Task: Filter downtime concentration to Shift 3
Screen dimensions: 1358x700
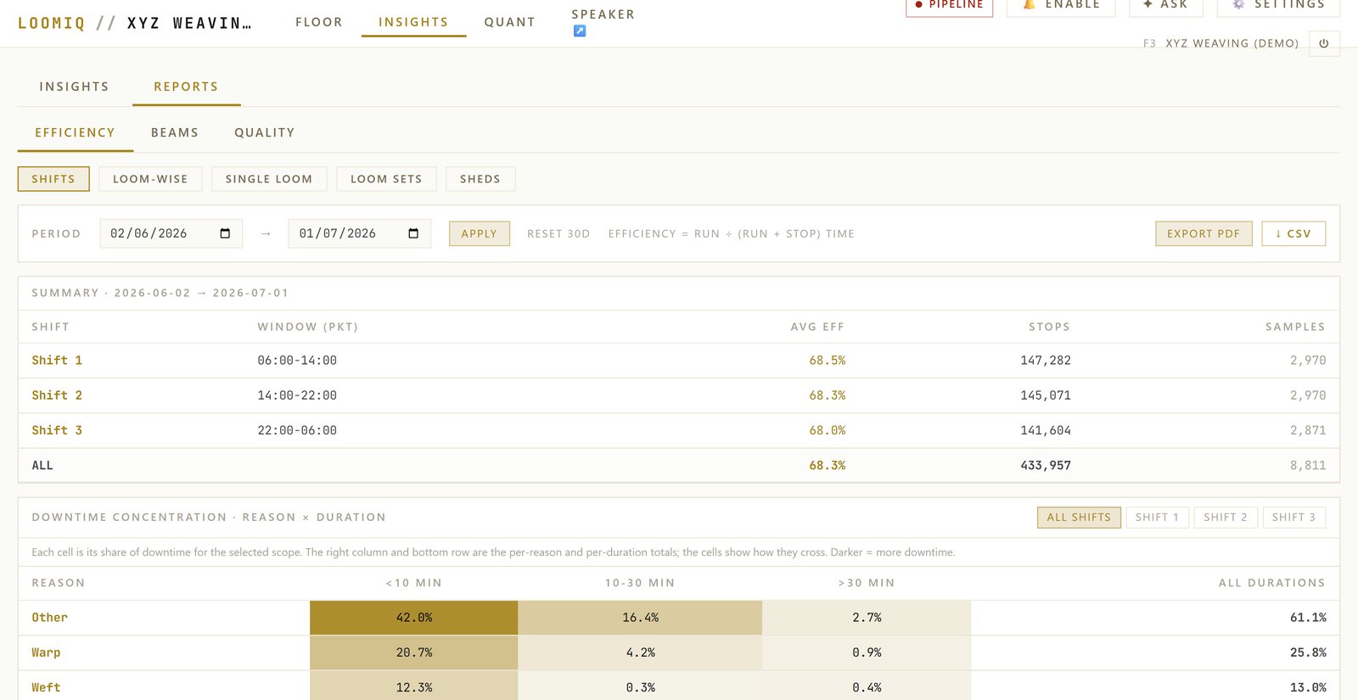Action: point(1293,518)
